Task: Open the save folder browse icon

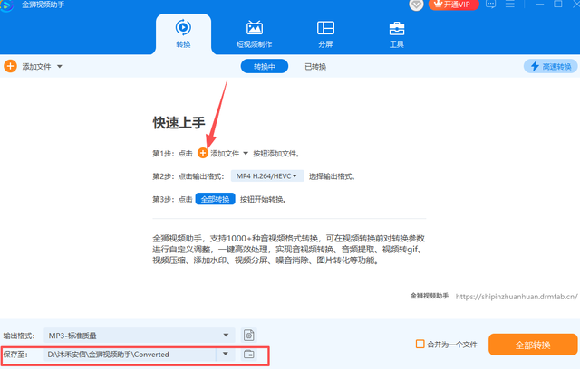Action: click(249, 355)
